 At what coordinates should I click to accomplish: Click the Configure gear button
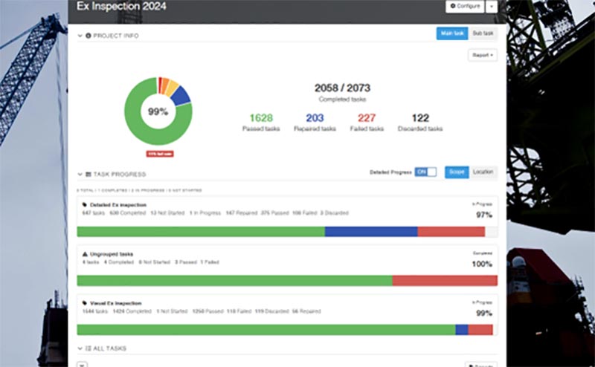point(466,6)
